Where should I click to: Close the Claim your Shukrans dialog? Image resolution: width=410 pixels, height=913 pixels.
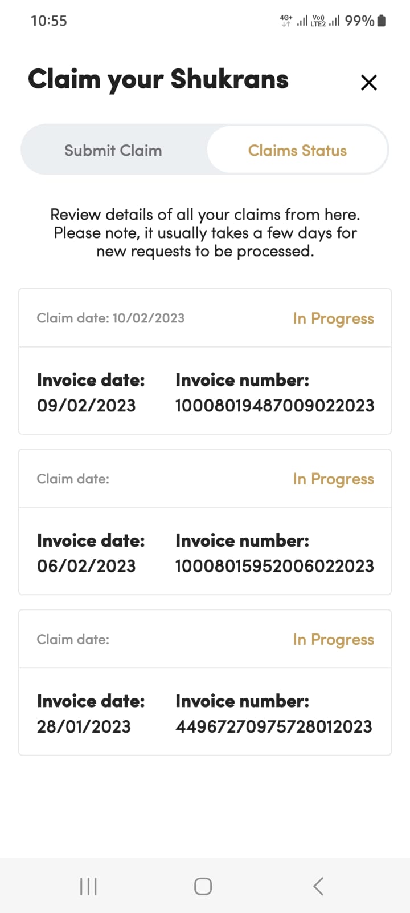point(369,83)
